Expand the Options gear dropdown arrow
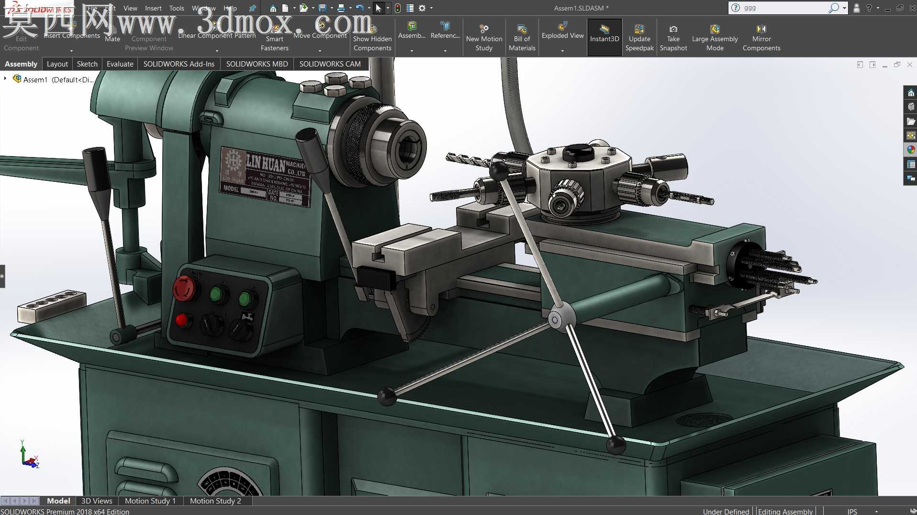 [431, 8]
